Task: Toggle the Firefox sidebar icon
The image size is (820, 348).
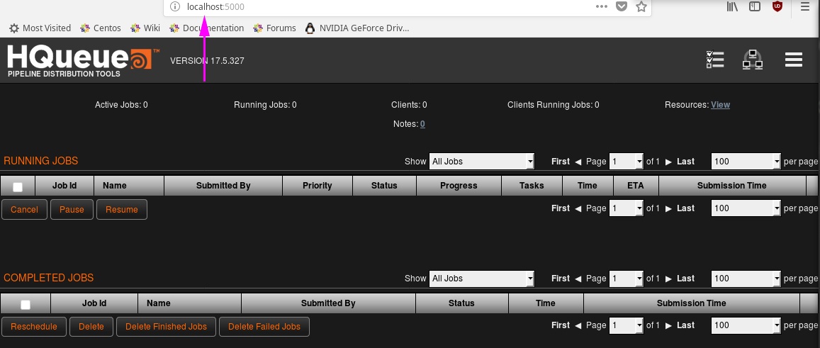Action: 755,7
